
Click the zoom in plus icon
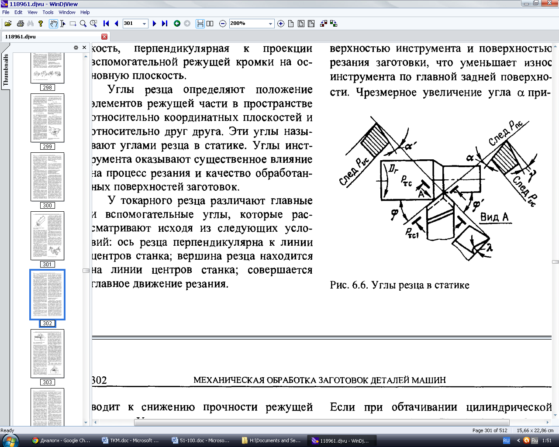(x=281, y=24)
